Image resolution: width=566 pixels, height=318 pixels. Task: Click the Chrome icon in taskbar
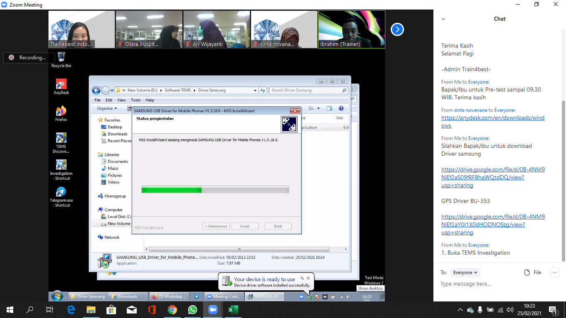click(172, 310)
